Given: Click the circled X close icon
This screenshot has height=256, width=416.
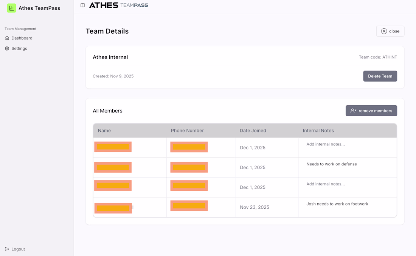Looking at the screenshot, I should (384, 31).
